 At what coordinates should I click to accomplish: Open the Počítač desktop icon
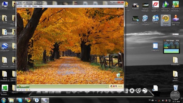click(5, 6)
